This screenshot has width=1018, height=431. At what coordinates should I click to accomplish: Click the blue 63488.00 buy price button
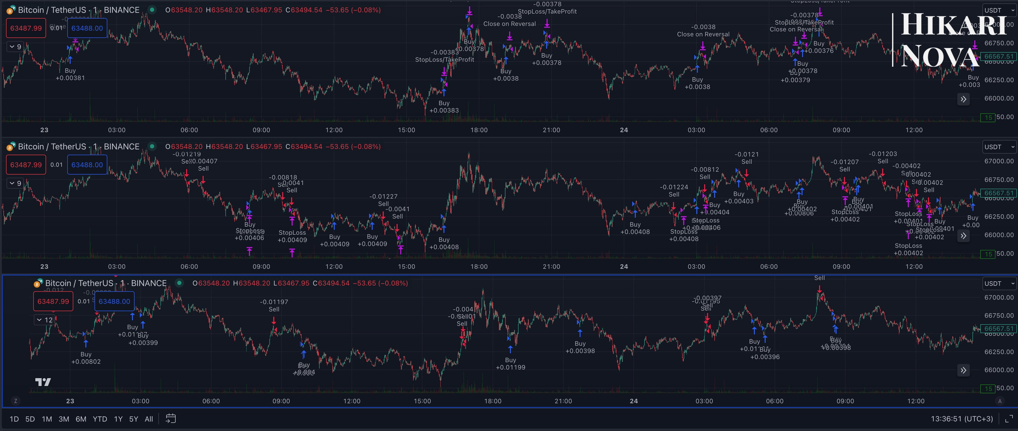tap(87, 28)
